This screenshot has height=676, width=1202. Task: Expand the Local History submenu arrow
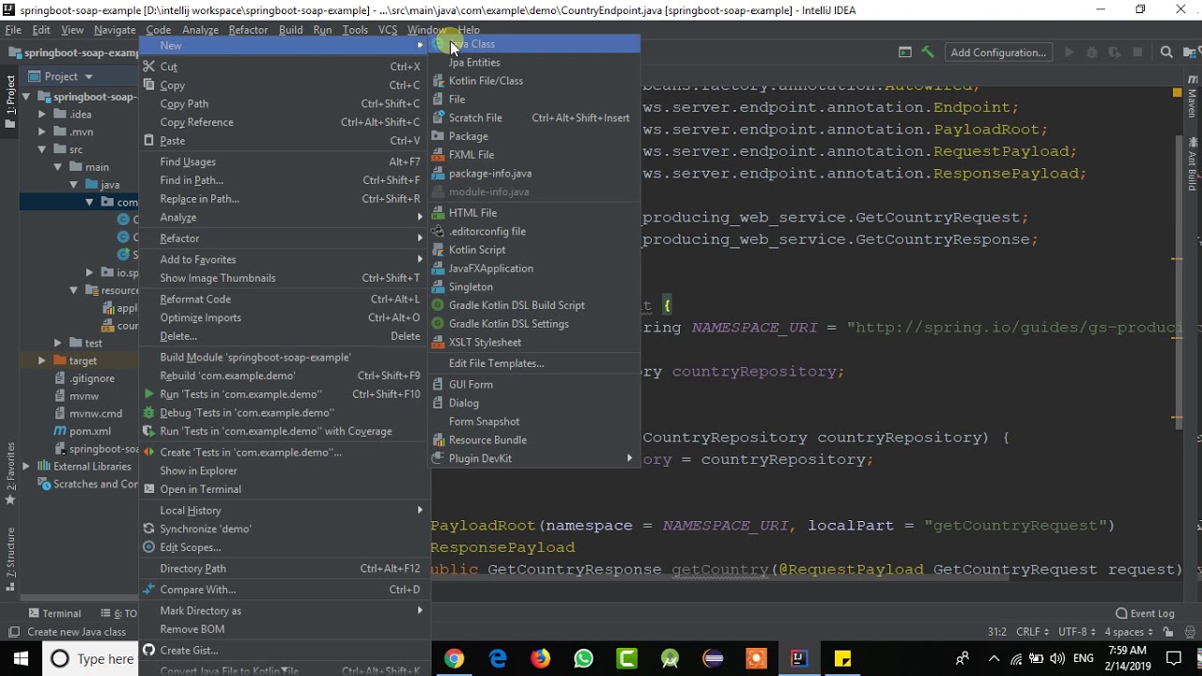420,511
